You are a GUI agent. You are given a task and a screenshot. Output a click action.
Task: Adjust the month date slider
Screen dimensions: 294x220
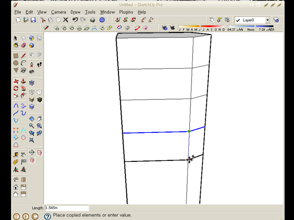pos(202,27)
